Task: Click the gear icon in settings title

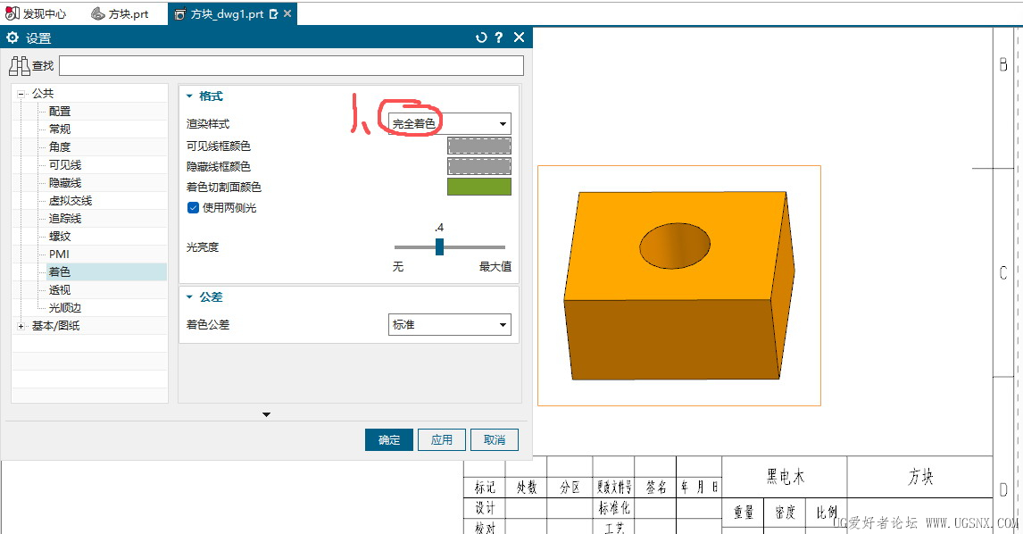Action: point(12,38)
